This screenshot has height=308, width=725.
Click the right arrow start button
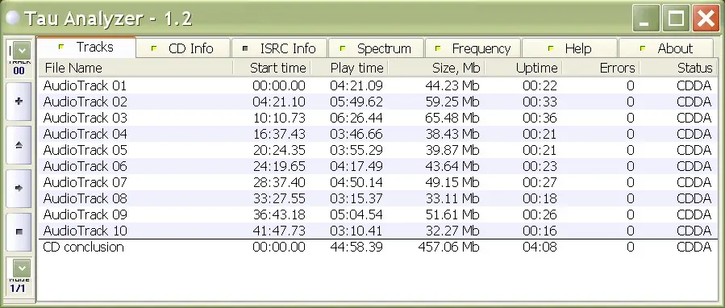(19, 188)
